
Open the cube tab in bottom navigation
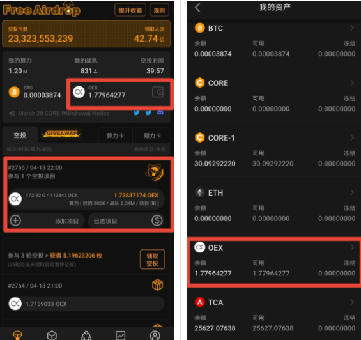pos(52,336)
